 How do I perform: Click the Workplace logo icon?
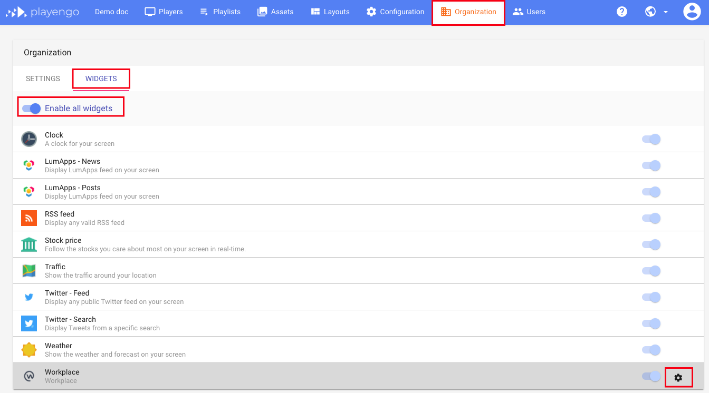tap(29, 376)
